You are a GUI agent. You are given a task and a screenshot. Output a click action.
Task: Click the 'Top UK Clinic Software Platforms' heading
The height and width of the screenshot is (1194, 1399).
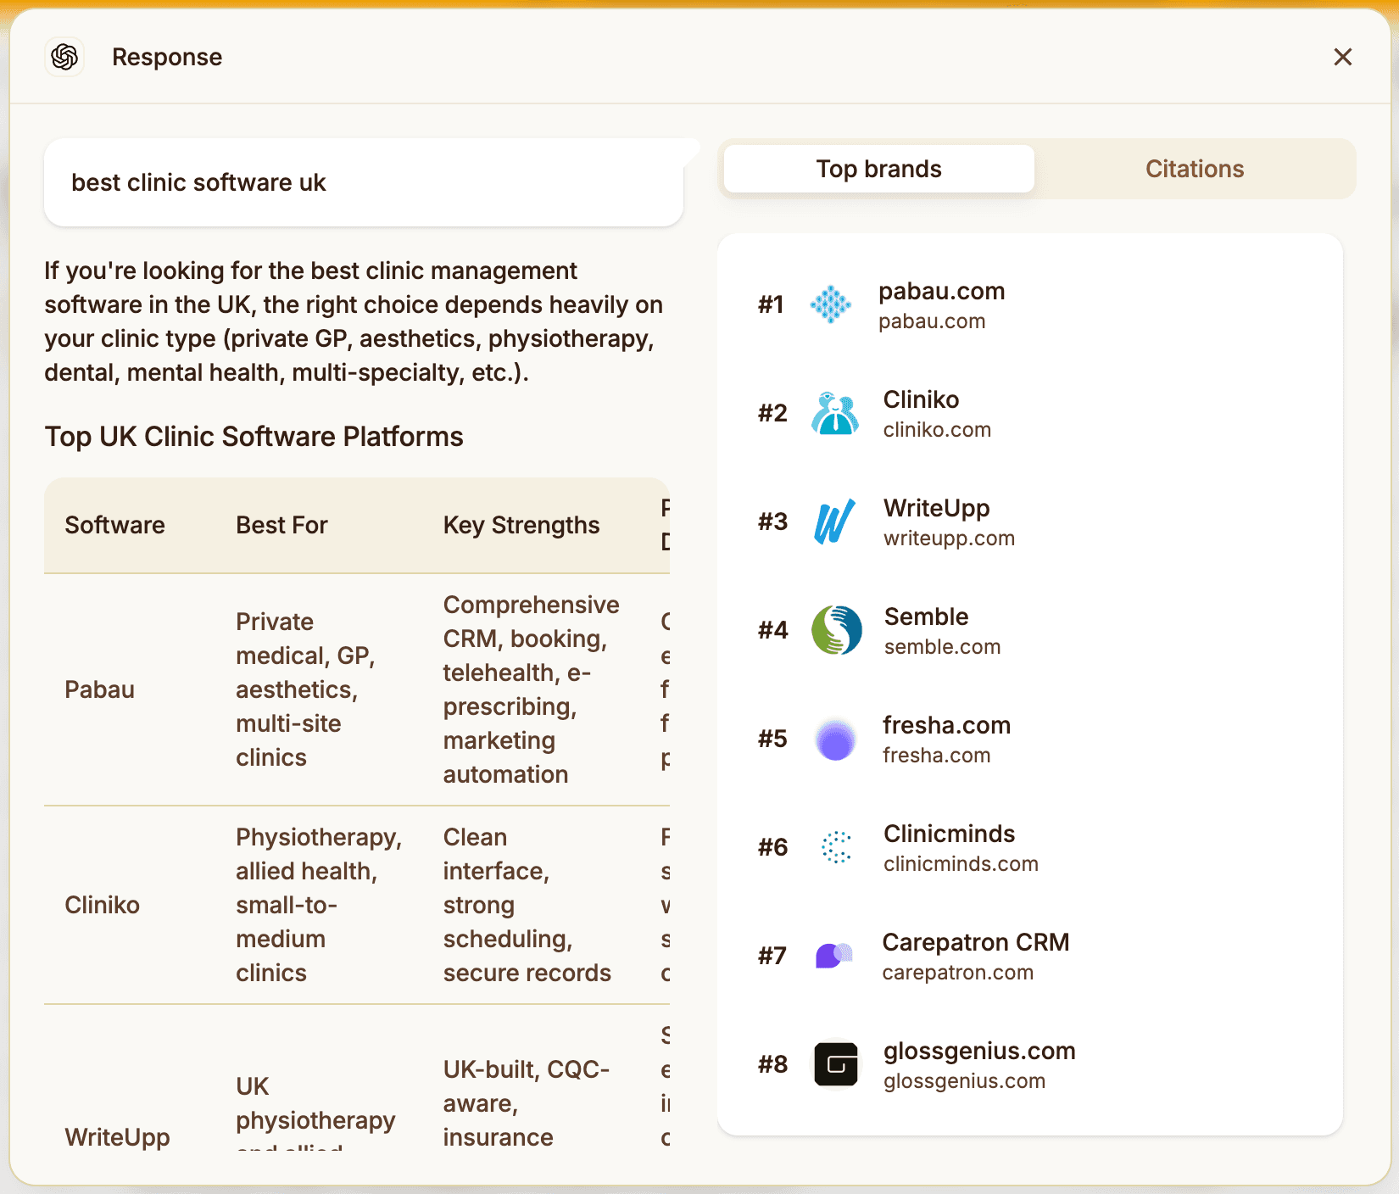[254, 437]
